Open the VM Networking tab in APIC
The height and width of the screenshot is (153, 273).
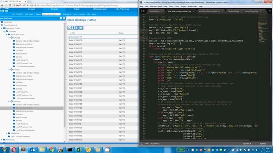tap(99, 9)
